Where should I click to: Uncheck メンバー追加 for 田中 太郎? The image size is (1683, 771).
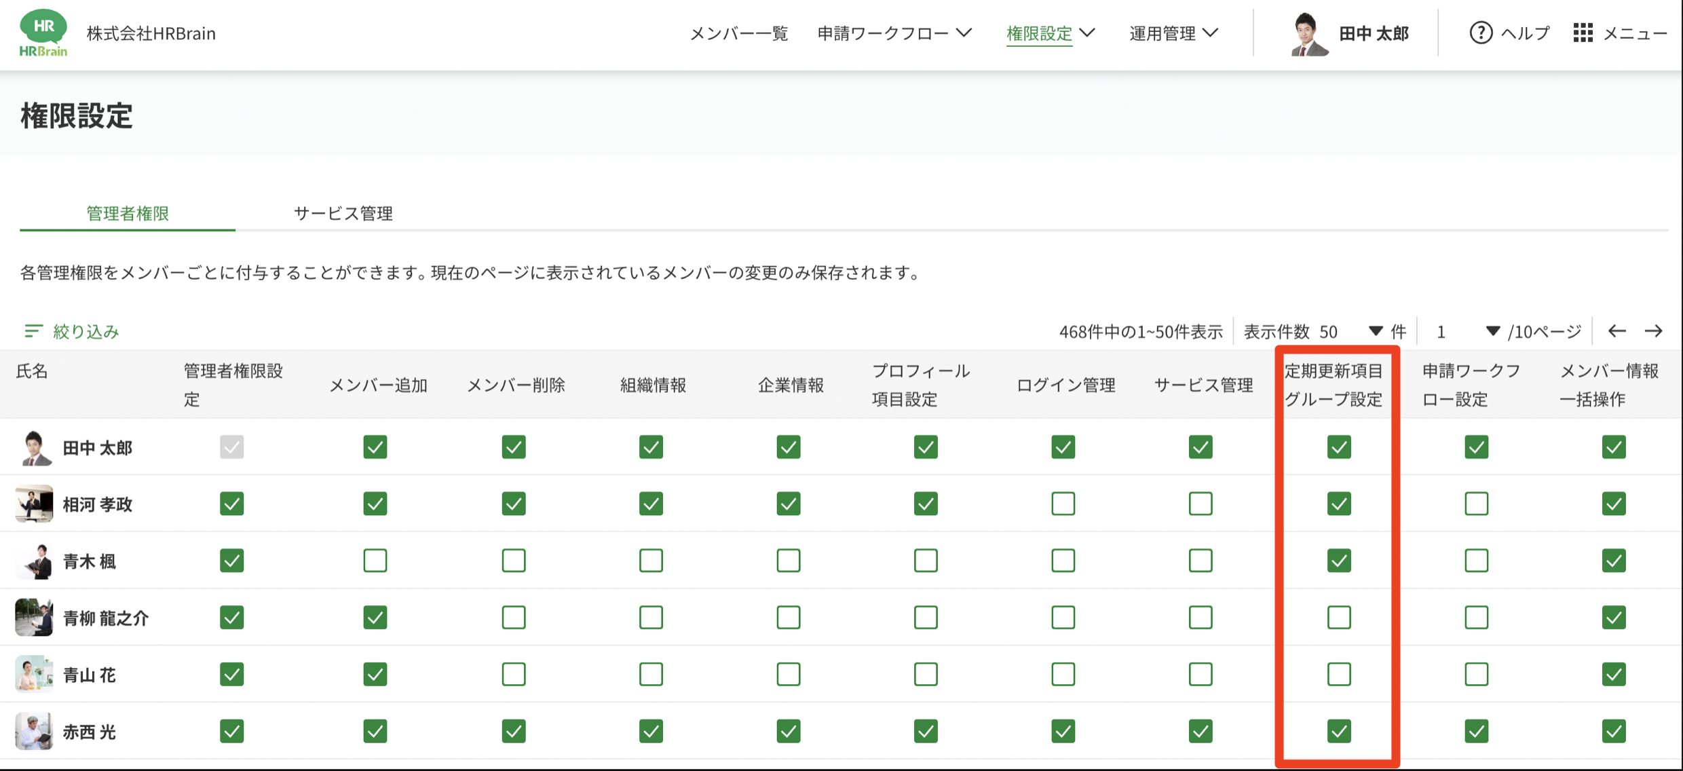click(375, 447)
